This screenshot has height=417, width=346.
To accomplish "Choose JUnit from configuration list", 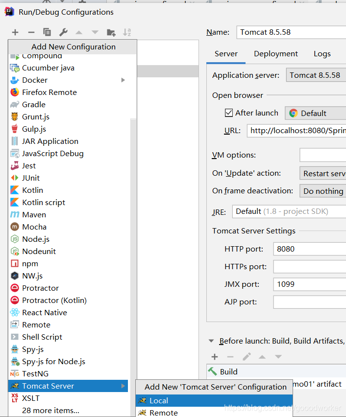I will [x=68, y=178].
